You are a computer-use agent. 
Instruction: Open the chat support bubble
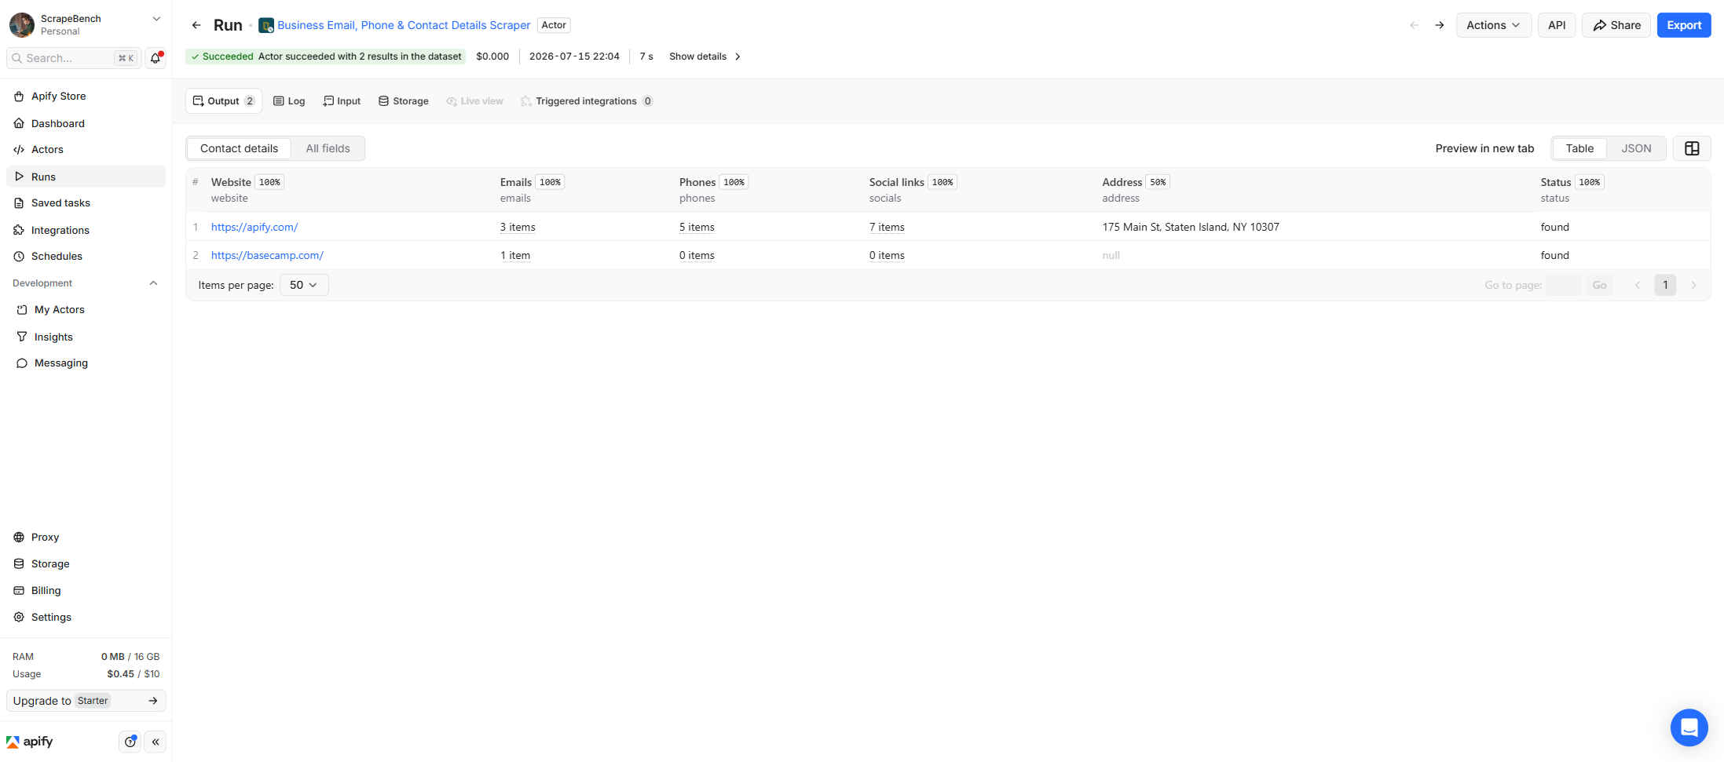[1689, 727]
